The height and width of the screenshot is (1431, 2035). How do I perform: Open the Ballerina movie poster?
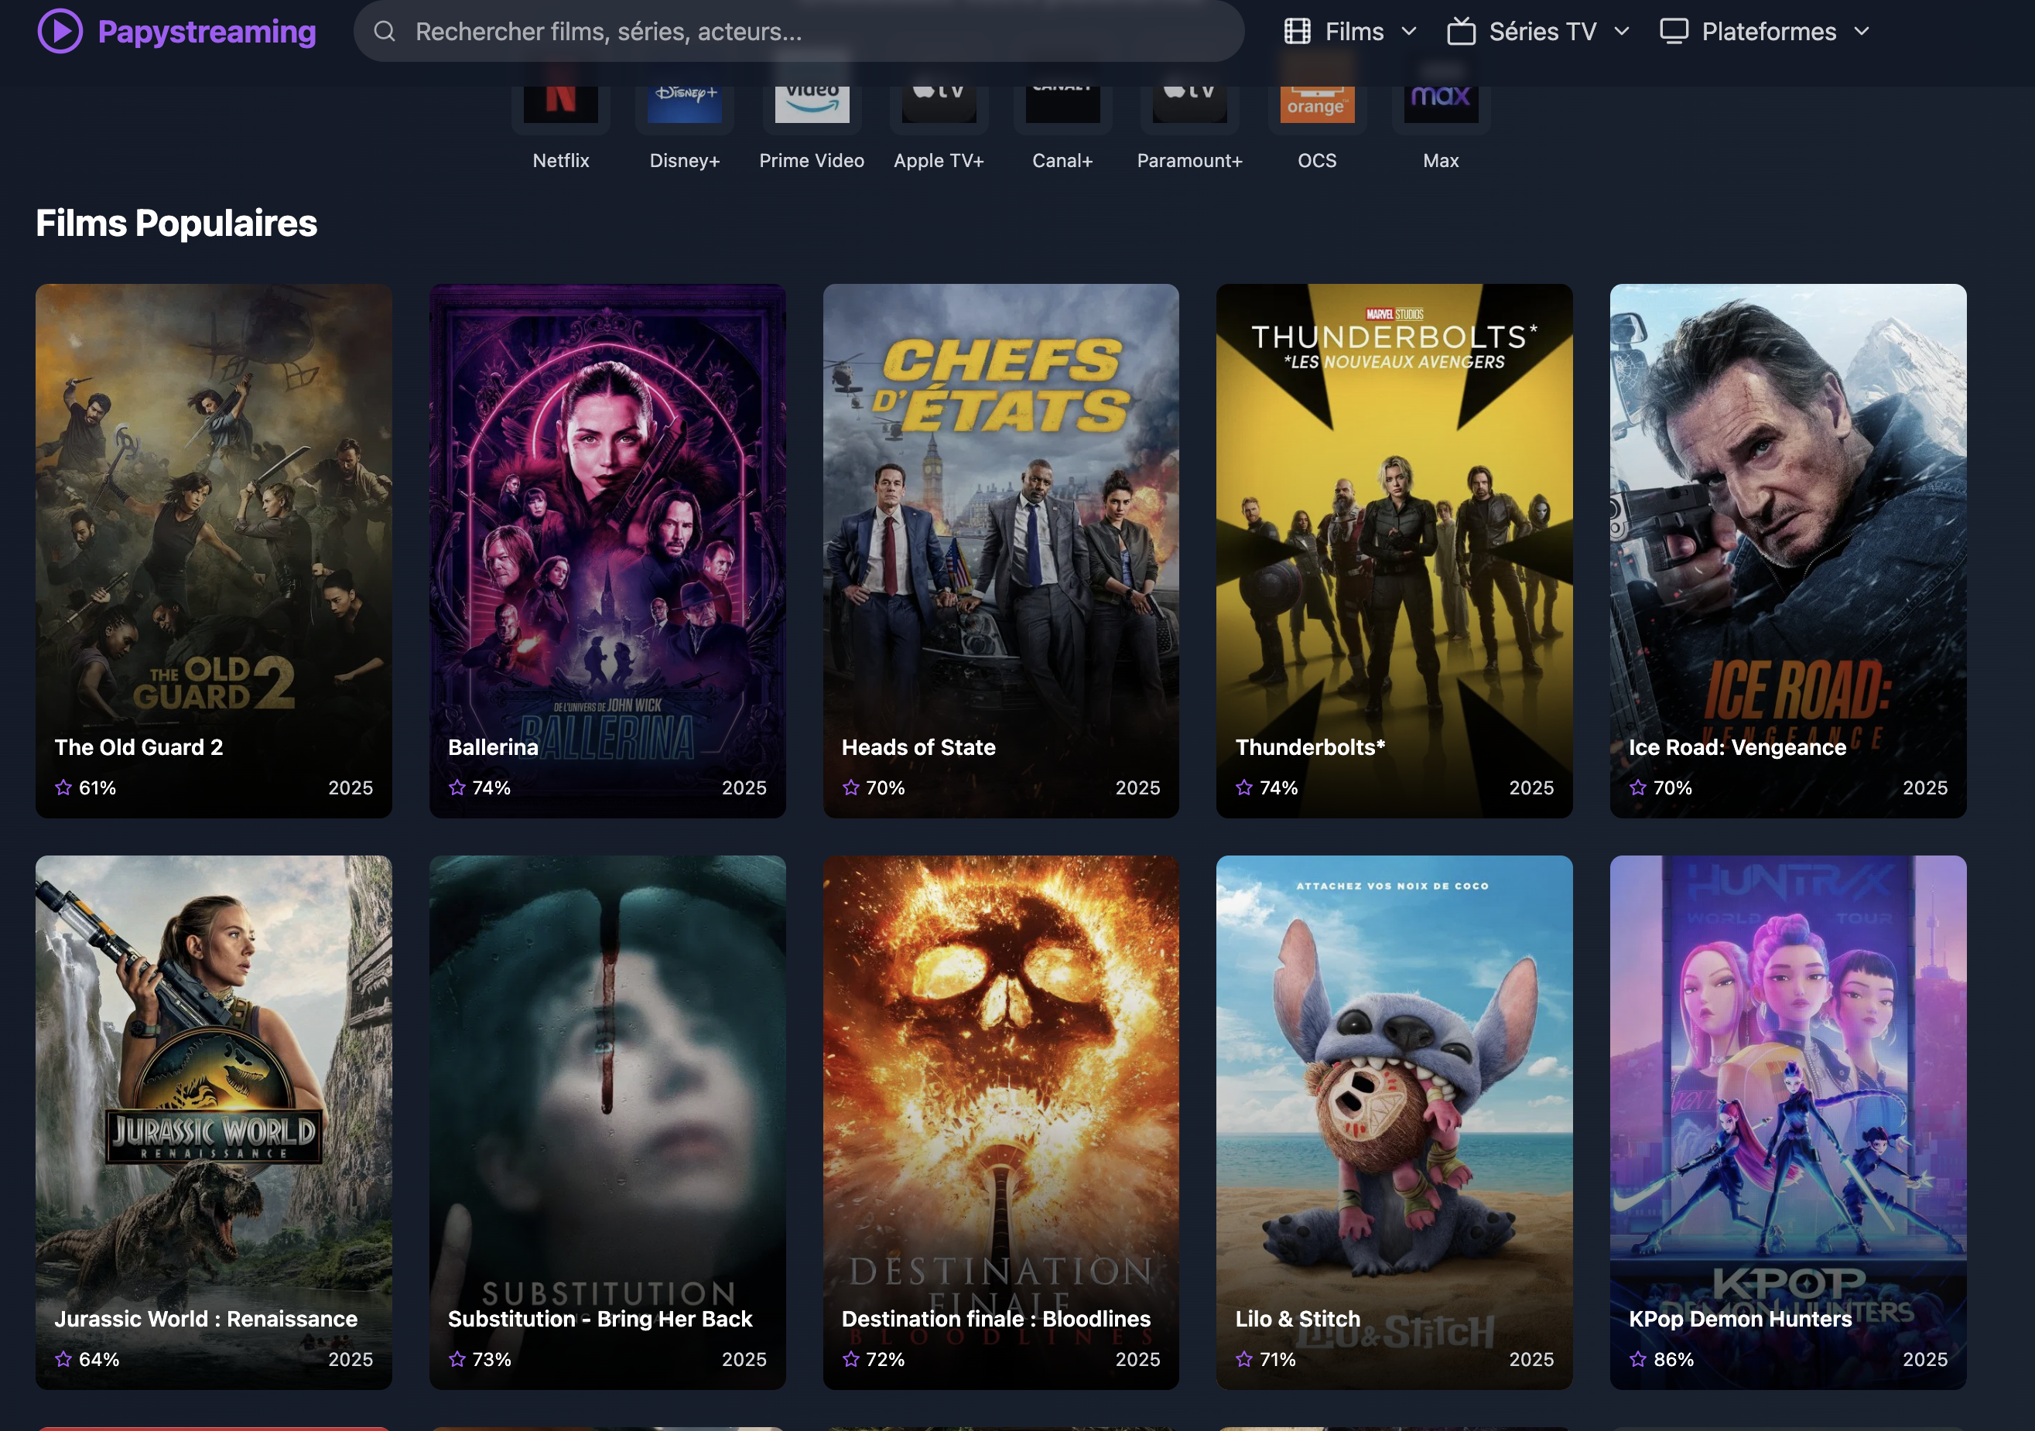[x=607, y=550]
